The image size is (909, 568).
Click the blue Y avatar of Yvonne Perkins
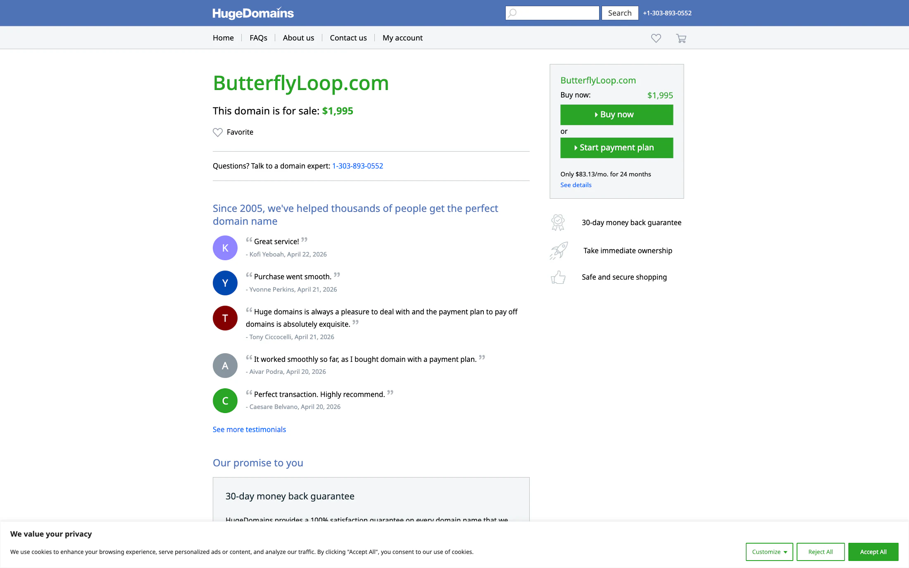click(x=225, y=283)
